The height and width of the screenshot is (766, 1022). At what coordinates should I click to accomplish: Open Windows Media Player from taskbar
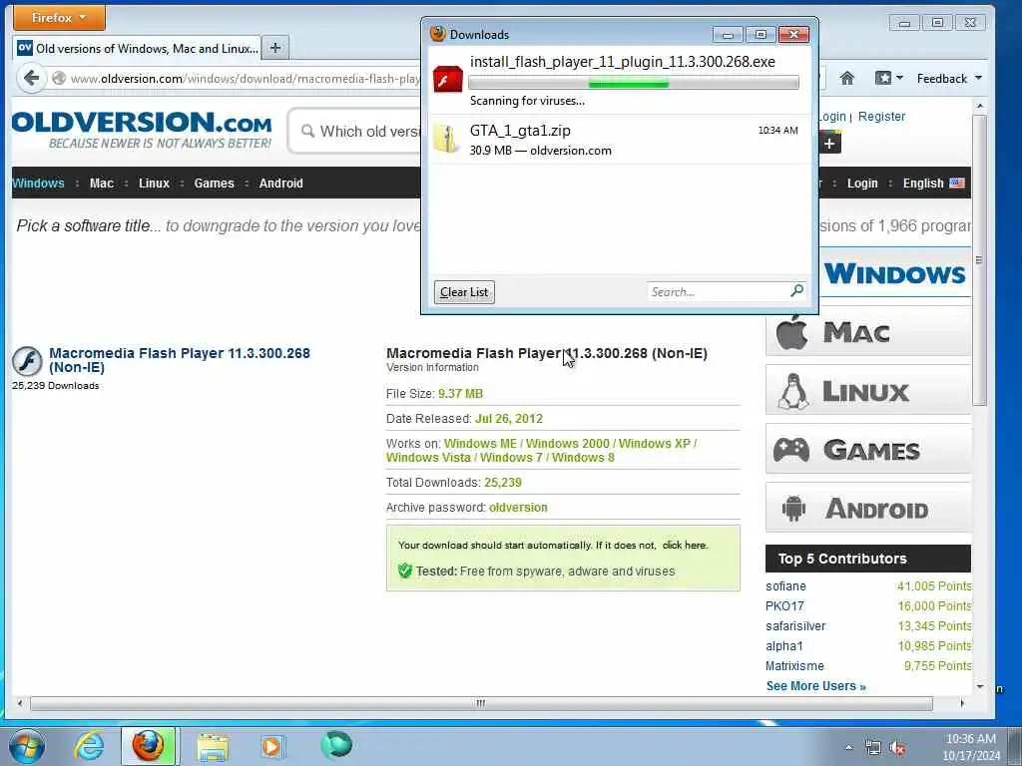click(x=271, y=747)
